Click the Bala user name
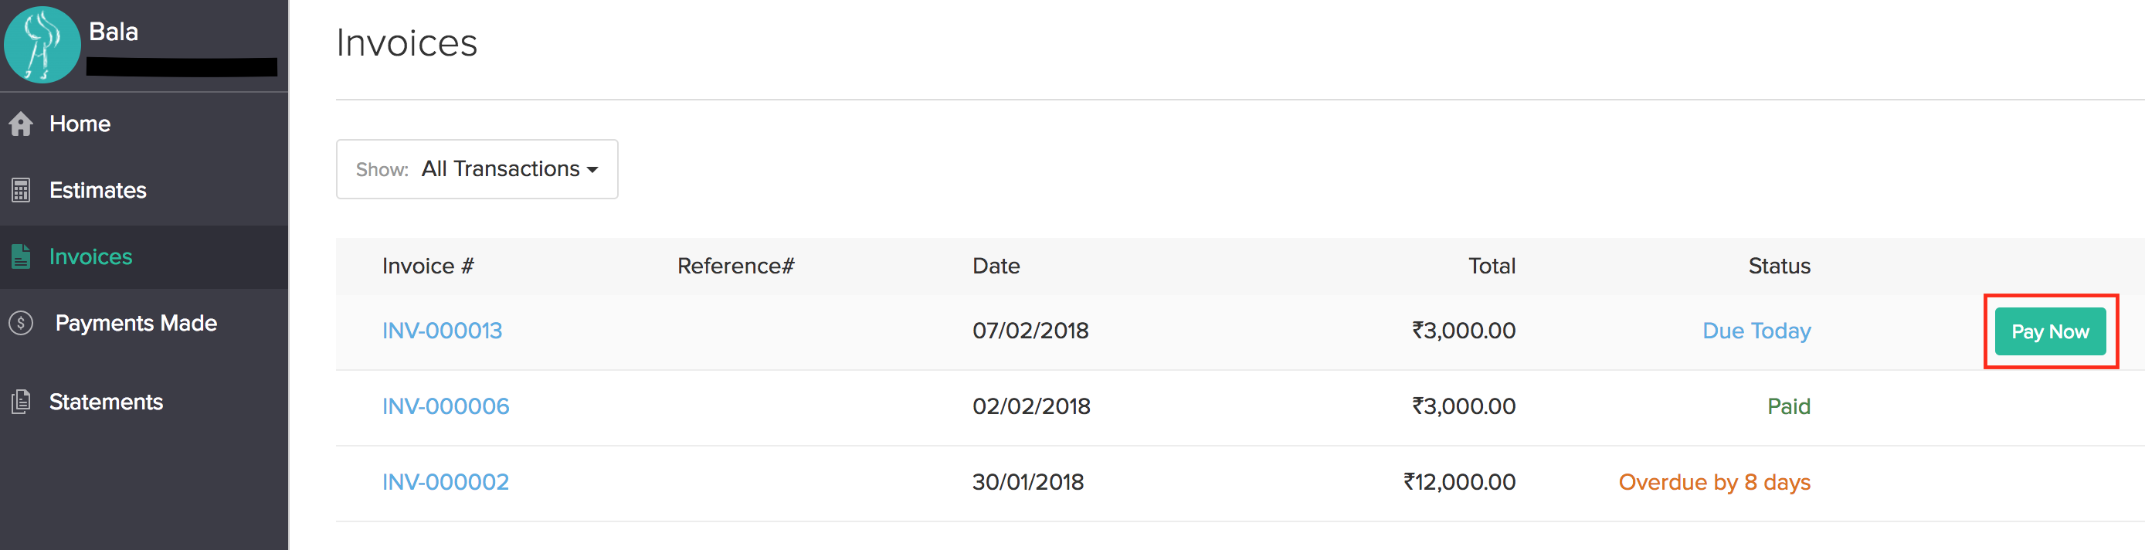 (114, 32)
